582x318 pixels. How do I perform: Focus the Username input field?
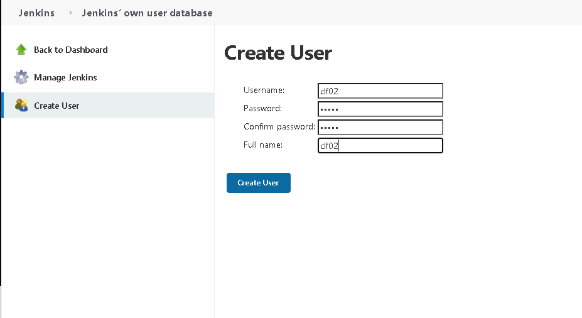(380, 91)
